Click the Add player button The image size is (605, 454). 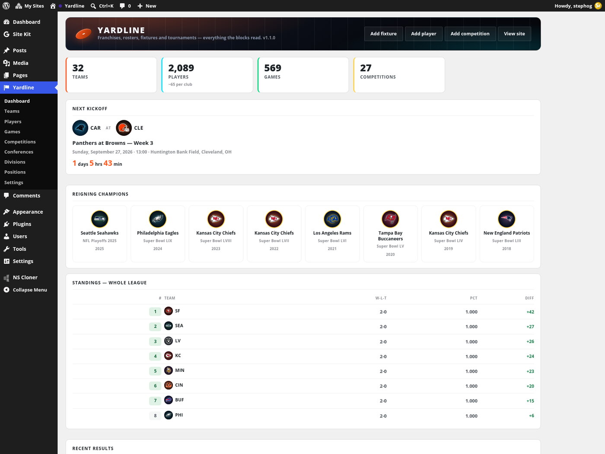tap(423, 34)
